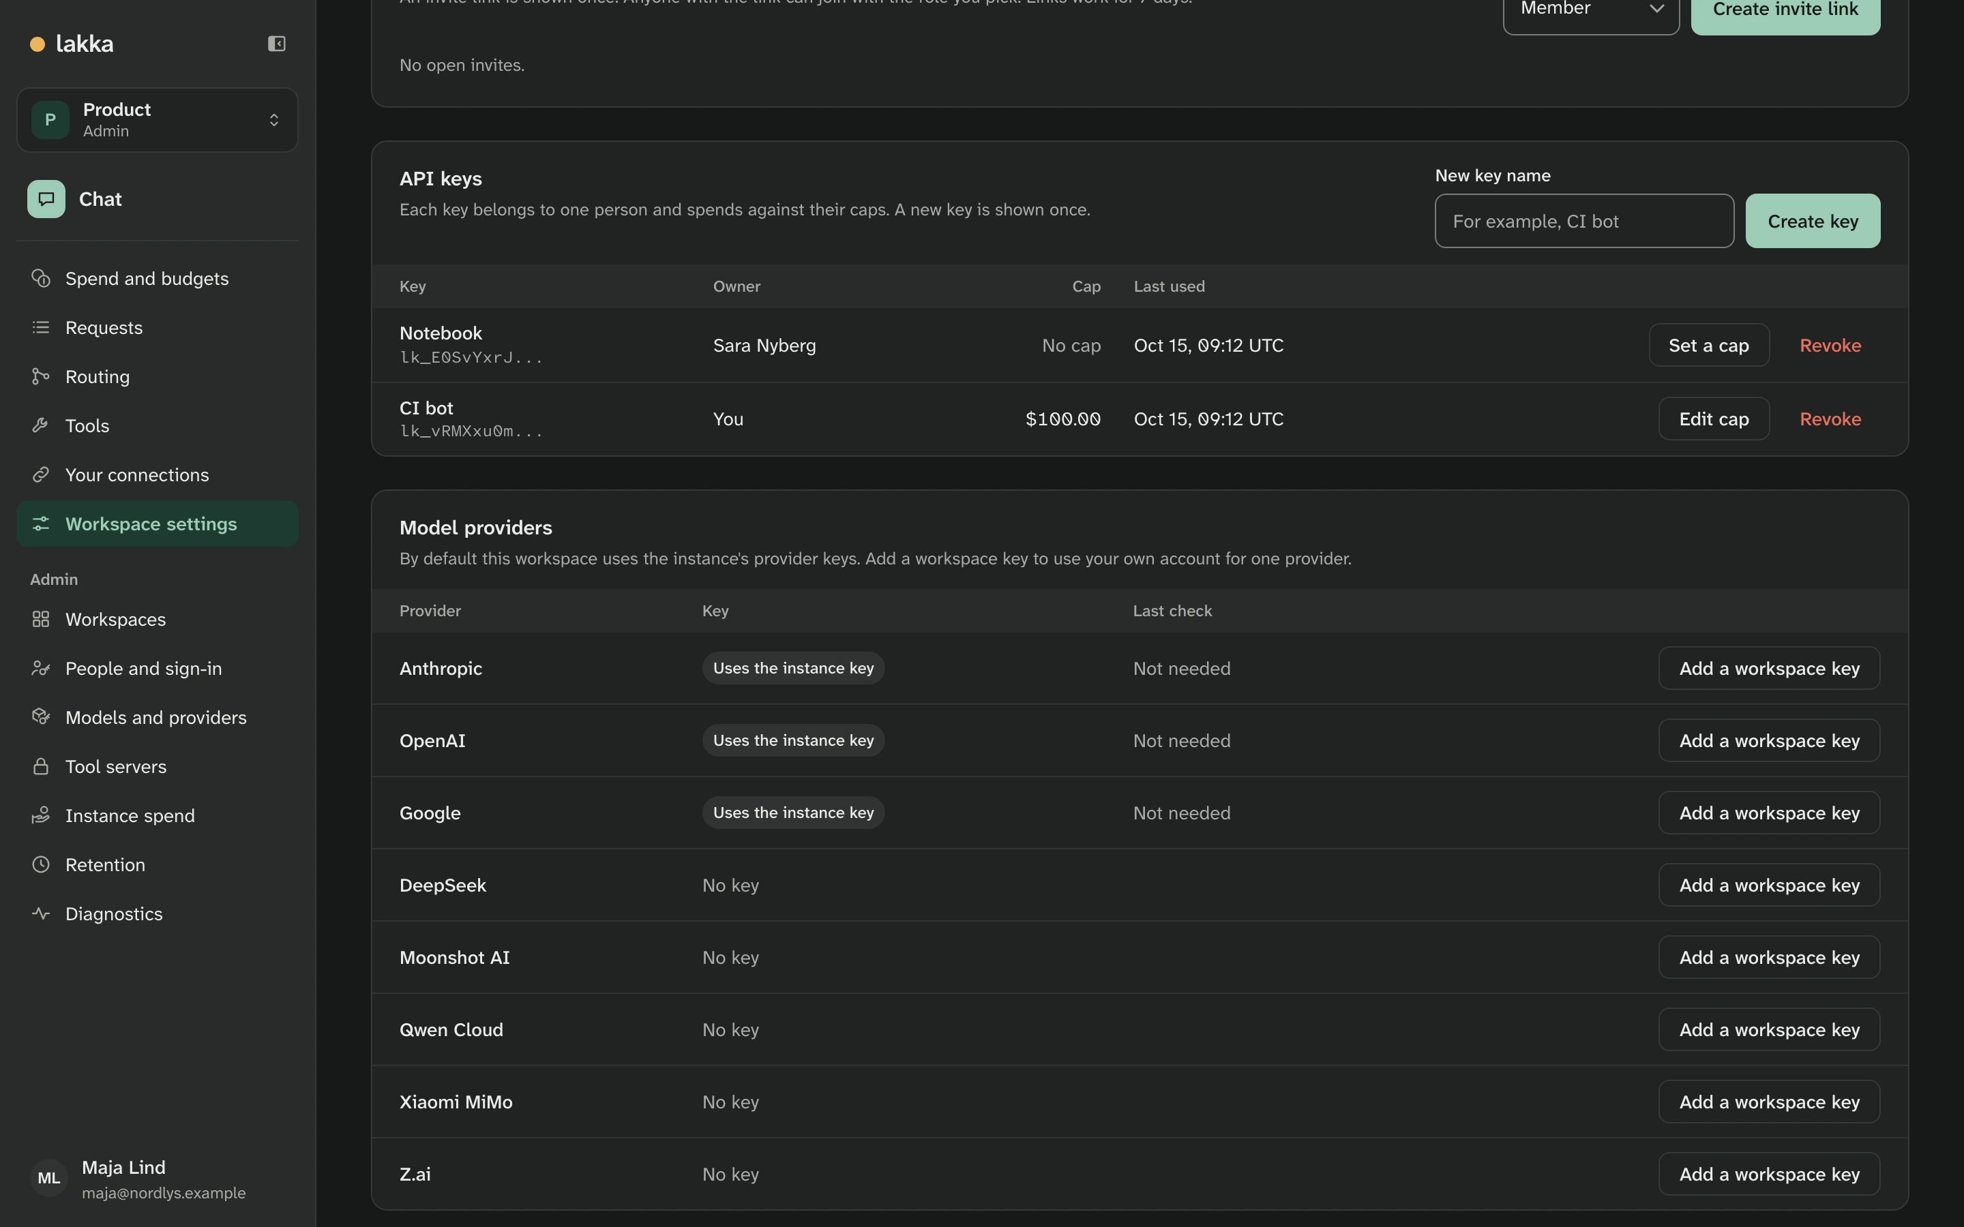Image resolution: width=1964 pixels, height=1227 pixels.
Task: Open the Maja Lind ML avatar
Action: (x=48, y=1179)
